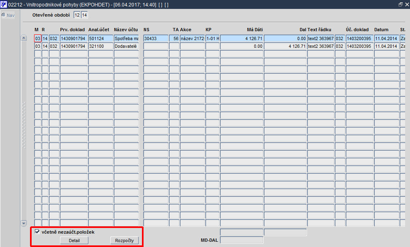Click the MD-DAL difference field

(242, 240)
